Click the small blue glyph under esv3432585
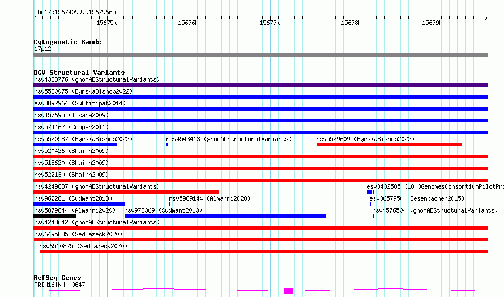 click(370, 192)
